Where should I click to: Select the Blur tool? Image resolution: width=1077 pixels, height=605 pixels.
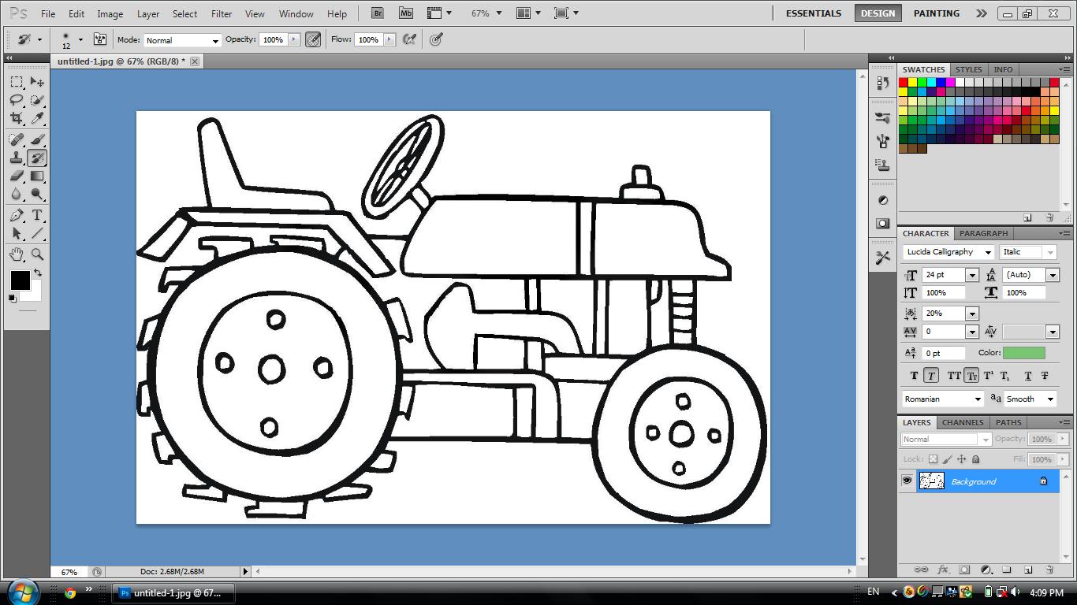click(17, 194)
